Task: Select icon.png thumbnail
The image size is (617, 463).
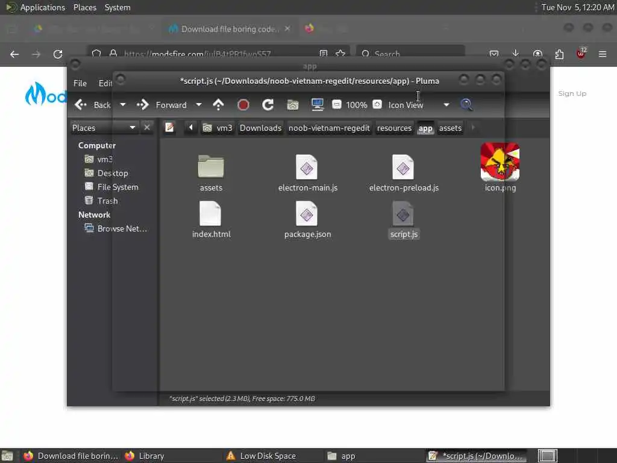Action: coord(500,162)
